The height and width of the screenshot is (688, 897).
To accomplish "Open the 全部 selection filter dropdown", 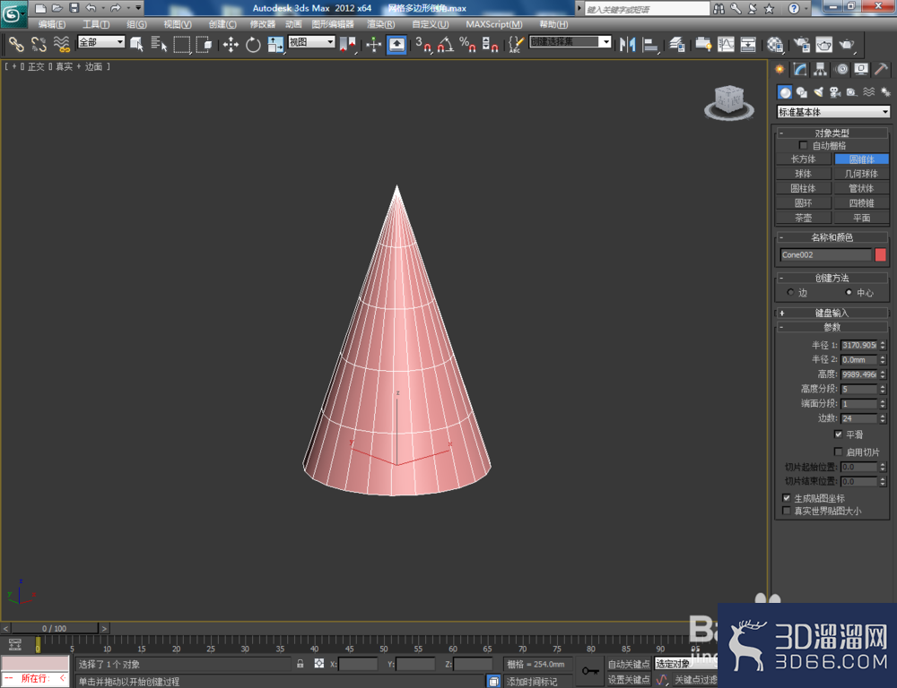I will [x=101, y=42].
